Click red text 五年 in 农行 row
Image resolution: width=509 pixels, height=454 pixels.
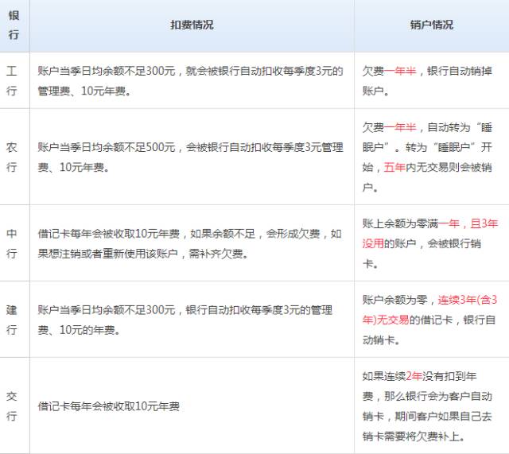[394, 168]
